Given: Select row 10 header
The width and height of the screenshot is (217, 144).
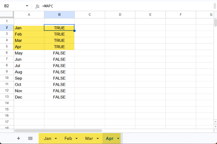Looking at the screenshot, I should 7,78.
